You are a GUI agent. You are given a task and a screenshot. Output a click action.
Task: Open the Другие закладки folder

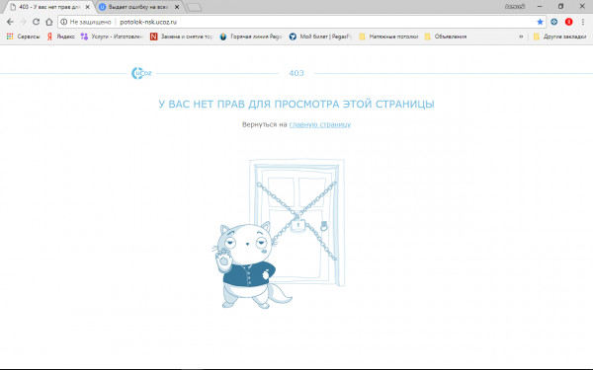559,37
